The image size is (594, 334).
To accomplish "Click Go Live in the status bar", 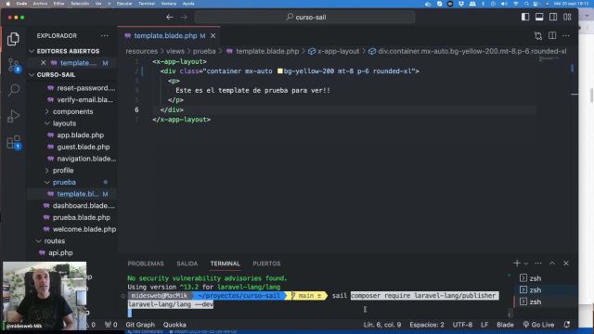I will coord(538,325).
